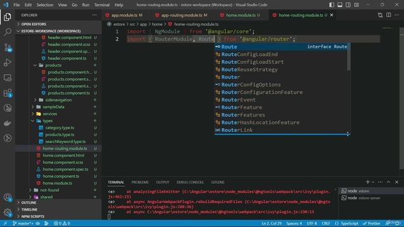Click master branch in status bar
Image resolution: width=404 pixels, height=227 pixels.
pos(23,223)
